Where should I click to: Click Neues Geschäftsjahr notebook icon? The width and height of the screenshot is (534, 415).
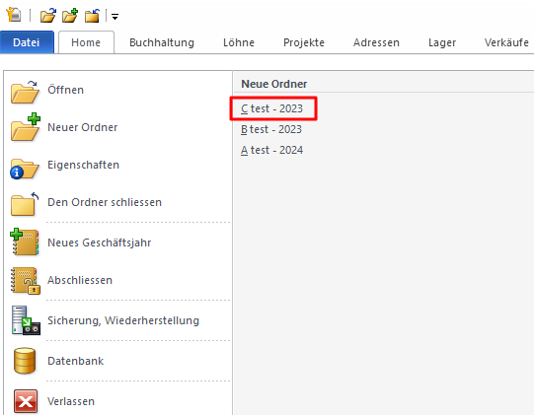coord(24,242)
